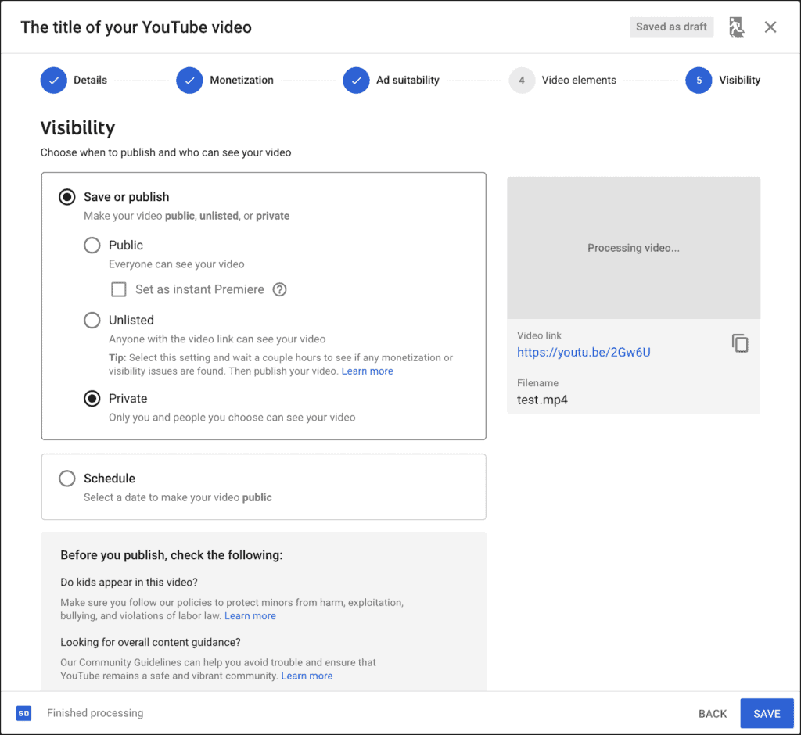Click the SD processing status icon
The height and width of the screenshot is (735, 801).
[23, 713]
